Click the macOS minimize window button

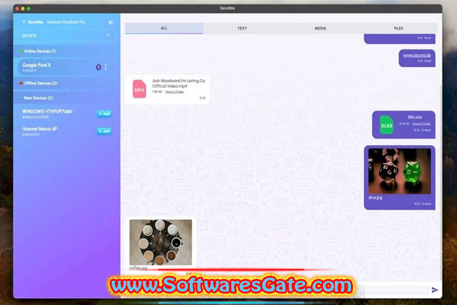(x=23, y=8)
